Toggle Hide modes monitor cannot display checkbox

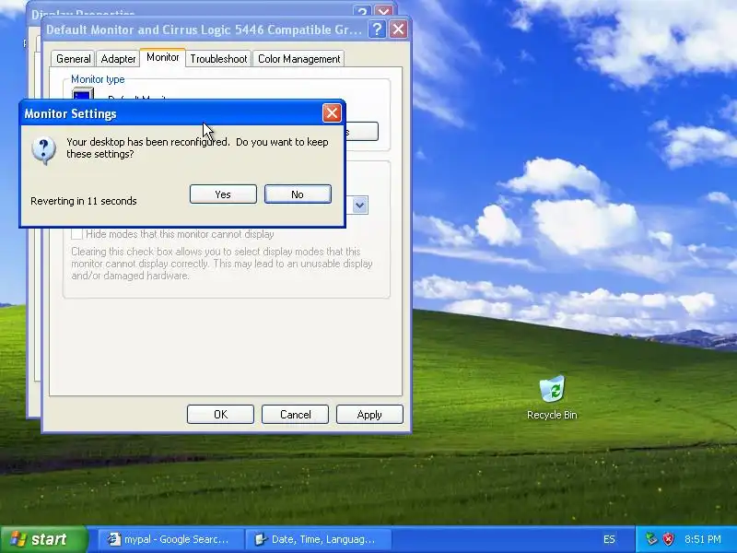[x=76, y=234]
